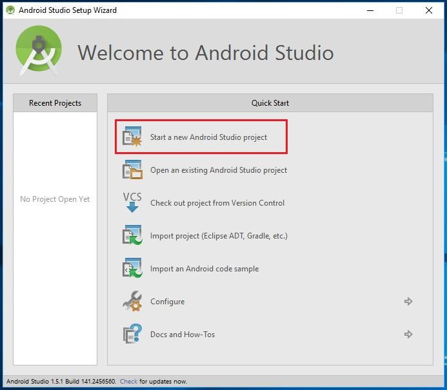Click the Quick Start panel header
The width and height of the screenshot is (447, 390).
[x=270, y=103]
